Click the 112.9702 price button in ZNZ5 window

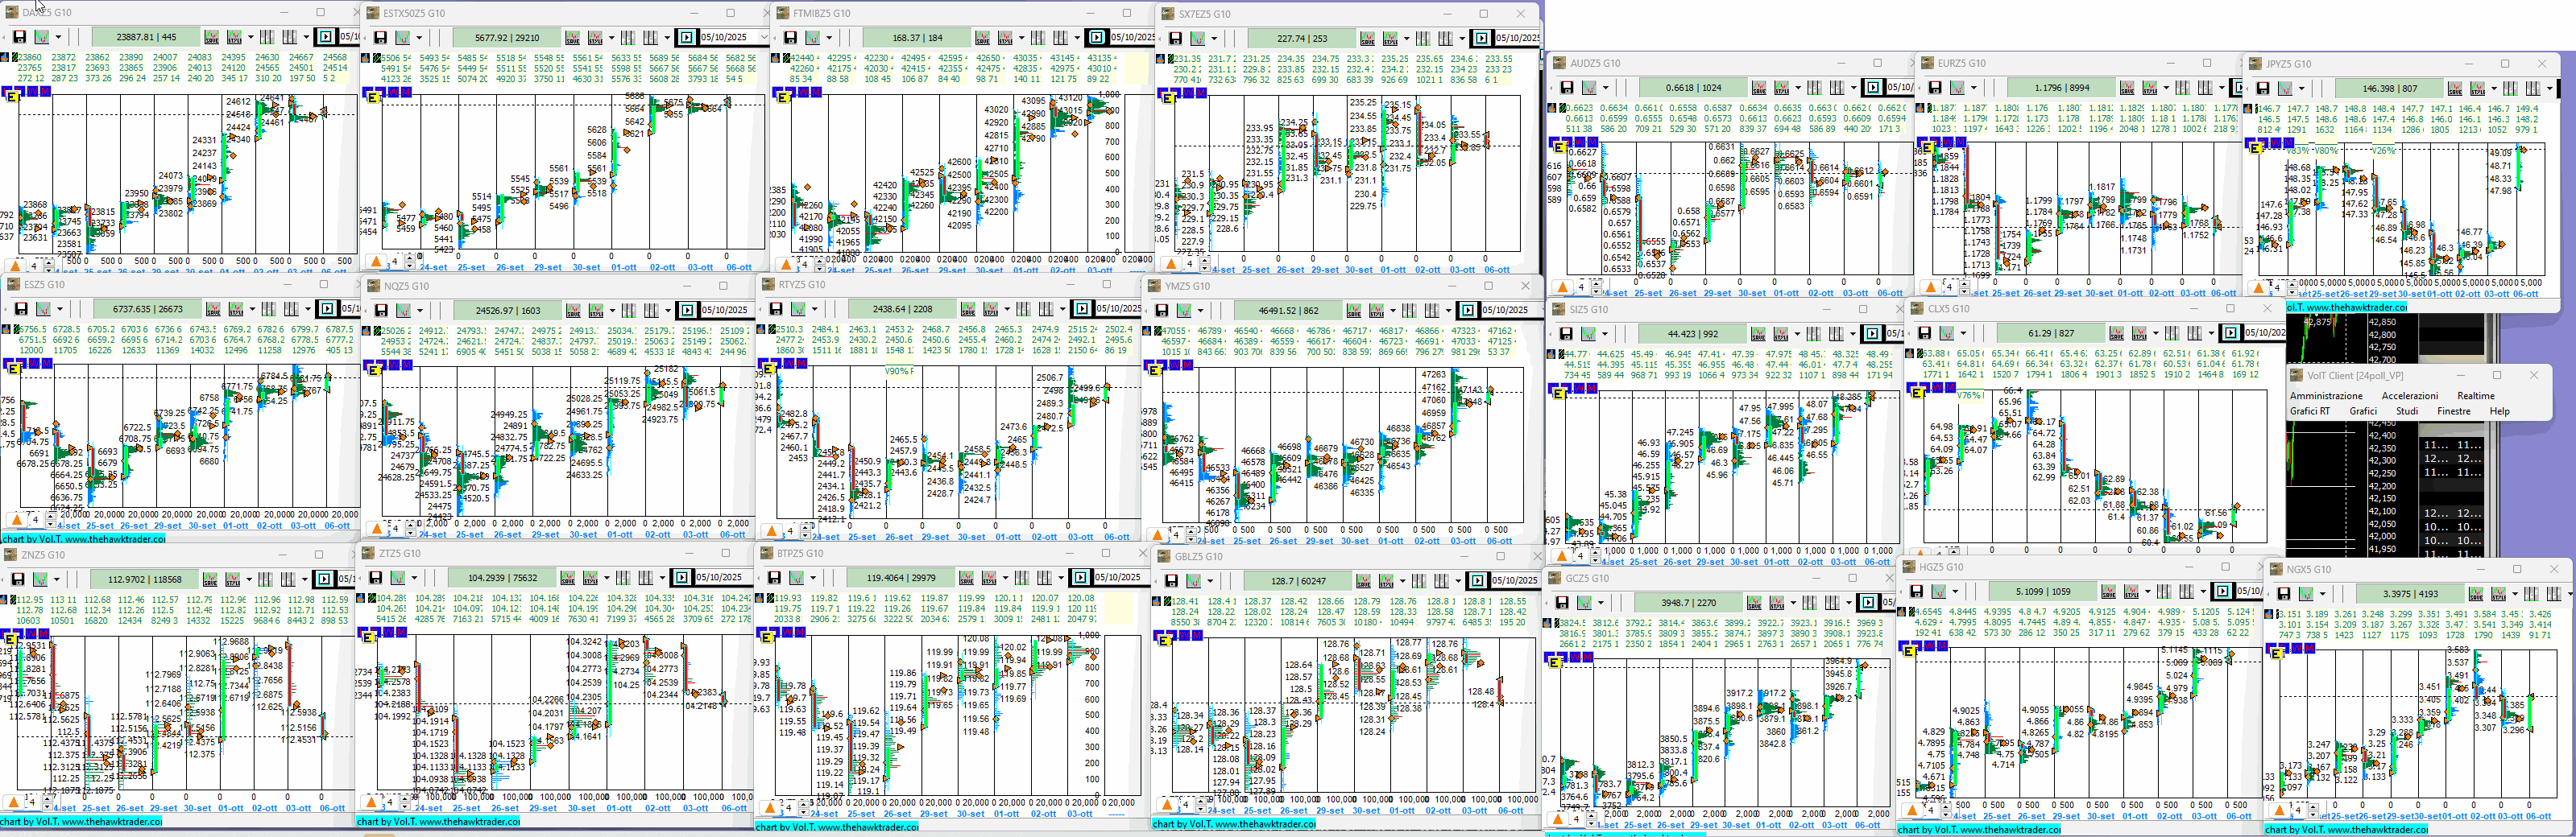click(x=144, y=579)
